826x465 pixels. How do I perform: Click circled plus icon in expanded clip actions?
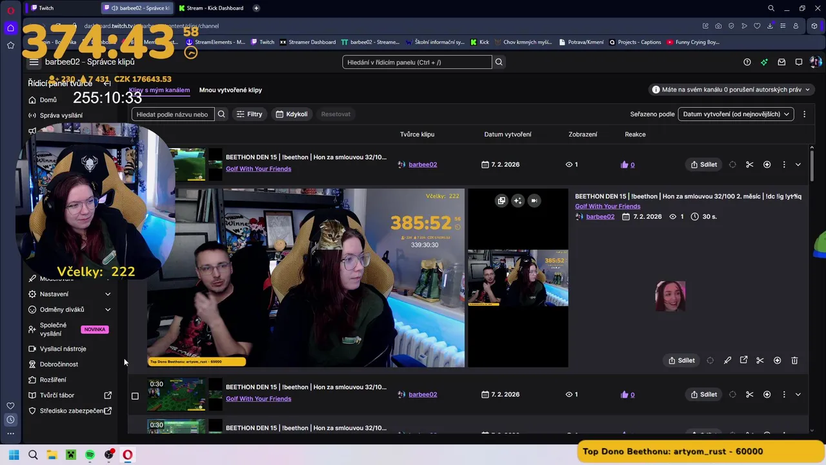coord(778,360)
